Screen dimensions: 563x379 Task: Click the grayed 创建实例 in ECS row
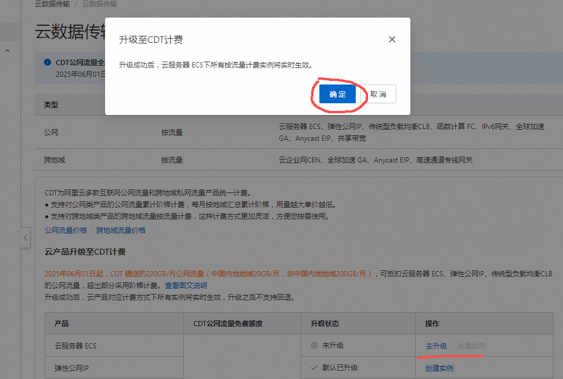tap(471, 346)
